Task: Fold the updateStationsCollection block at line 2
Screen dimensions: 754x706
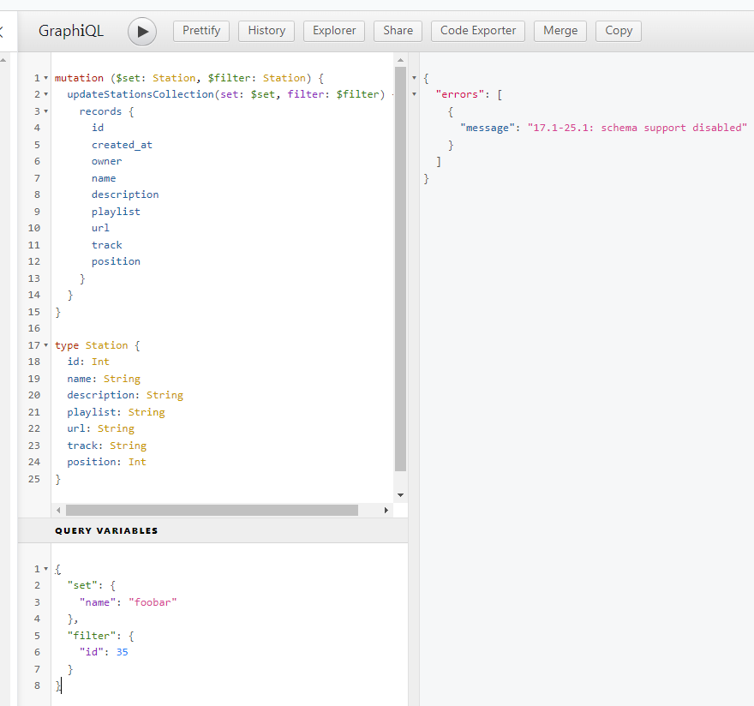Action: click(x=45, y=94)
